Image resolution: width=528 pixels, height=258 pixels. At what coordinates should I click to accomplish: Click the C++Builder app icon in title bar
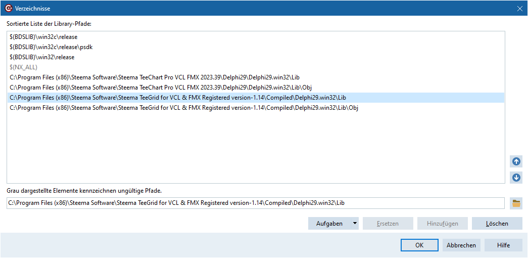click(9, 8)
